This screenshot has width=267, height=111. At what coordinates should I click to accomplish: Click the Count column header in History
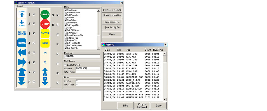point(148,50)
